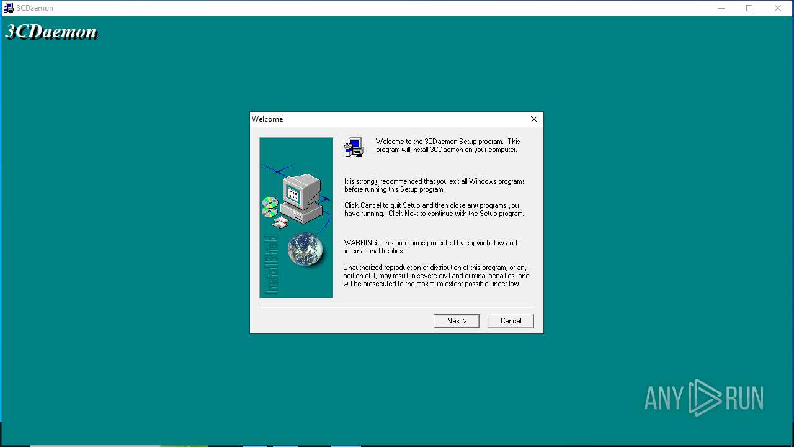This screenshot has width=794, height=447.
Task: Close the Welcome dialog
Action: [534, 119]
